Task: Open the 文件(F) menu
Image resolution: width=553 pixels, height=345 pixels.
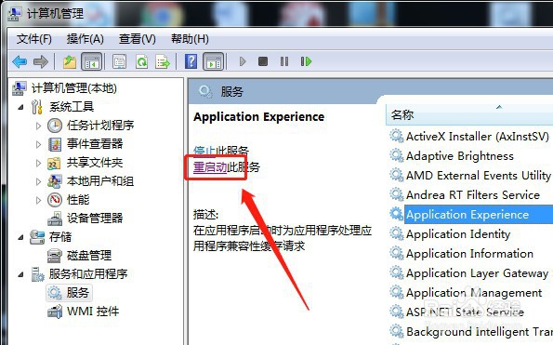Action: click(33, 39)
